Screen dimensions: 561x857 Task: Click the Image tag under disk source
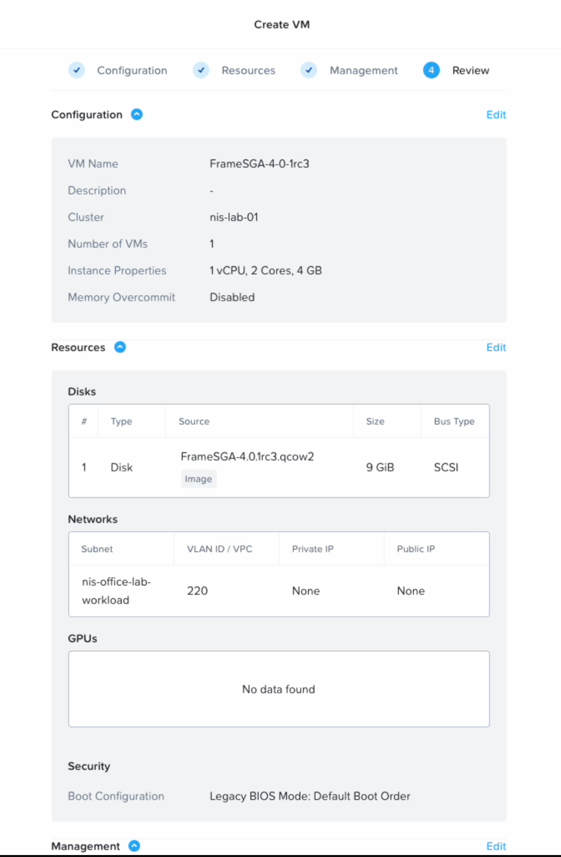(x=198, y=479)
